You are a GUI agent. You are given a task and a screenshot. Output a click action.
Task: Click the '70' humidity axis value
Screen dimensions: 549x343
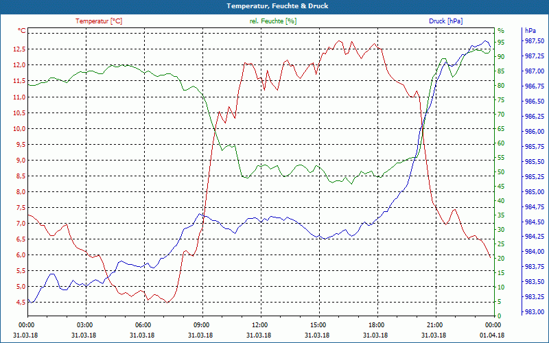click(x=501, y=115)
